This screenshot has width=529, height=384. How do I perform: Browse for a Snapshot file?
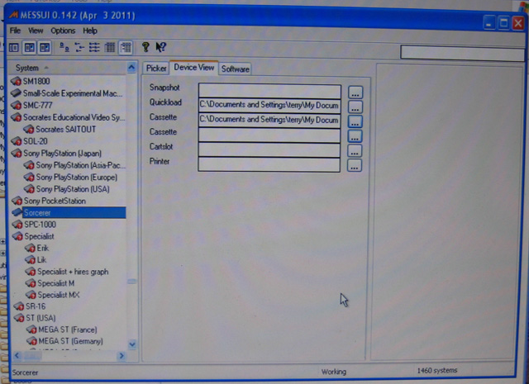355,92
